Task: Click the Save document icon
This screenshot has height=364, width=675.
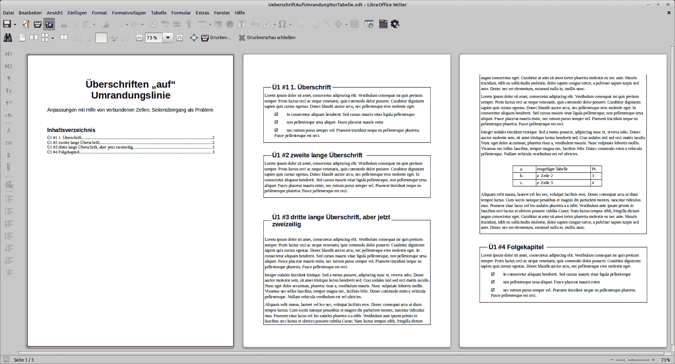Action: point(7,24)
